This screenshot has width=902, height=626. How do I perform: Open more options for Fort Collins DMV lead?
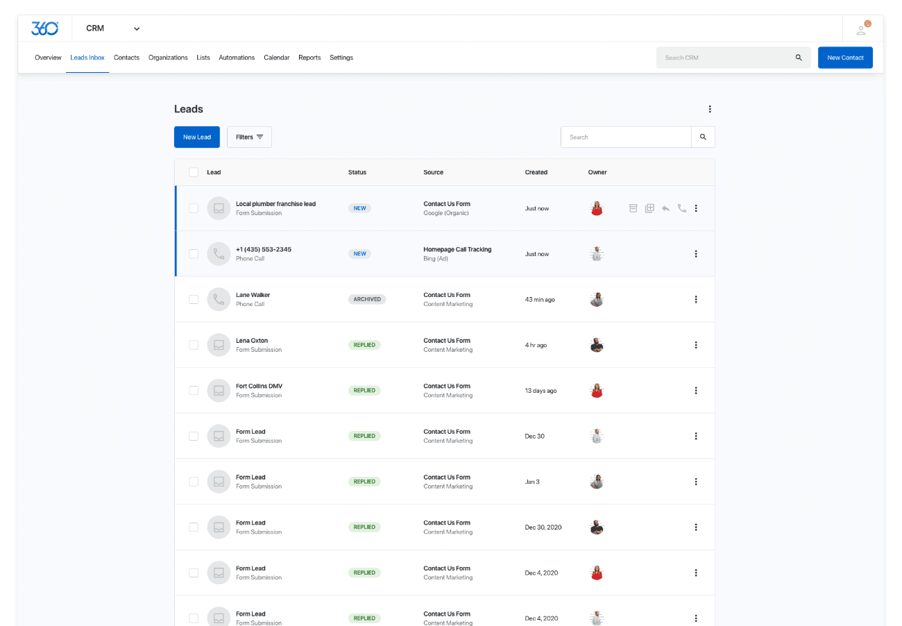pyautogui.click(x=696, y=391)
